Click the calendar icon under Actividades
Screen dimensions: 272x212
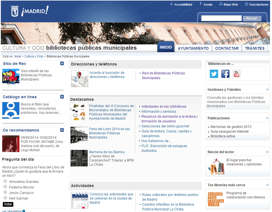[x=80, y=200]
